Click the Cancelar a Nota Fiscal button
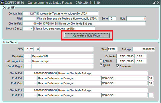 (87, 35)
